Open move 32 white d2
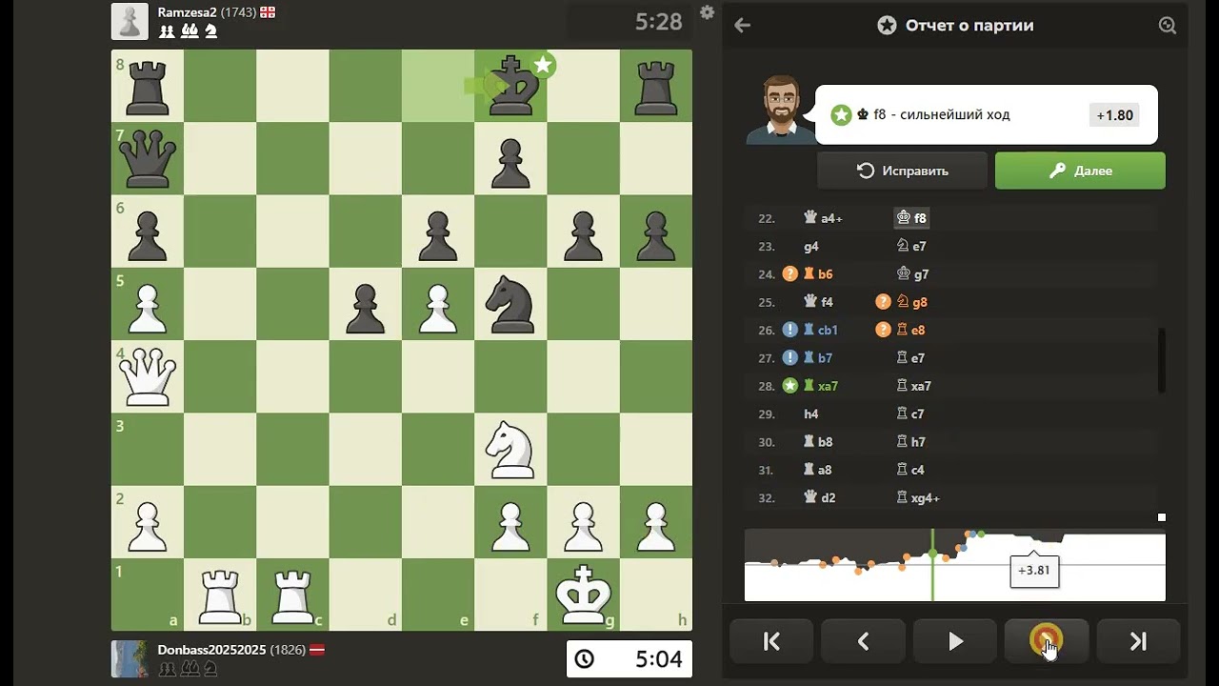 coord(819,498)
